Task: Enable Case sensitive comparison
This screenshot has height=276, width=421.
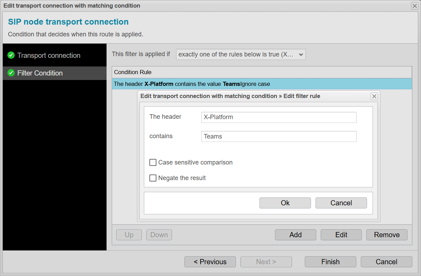Action: coord(153,162)
